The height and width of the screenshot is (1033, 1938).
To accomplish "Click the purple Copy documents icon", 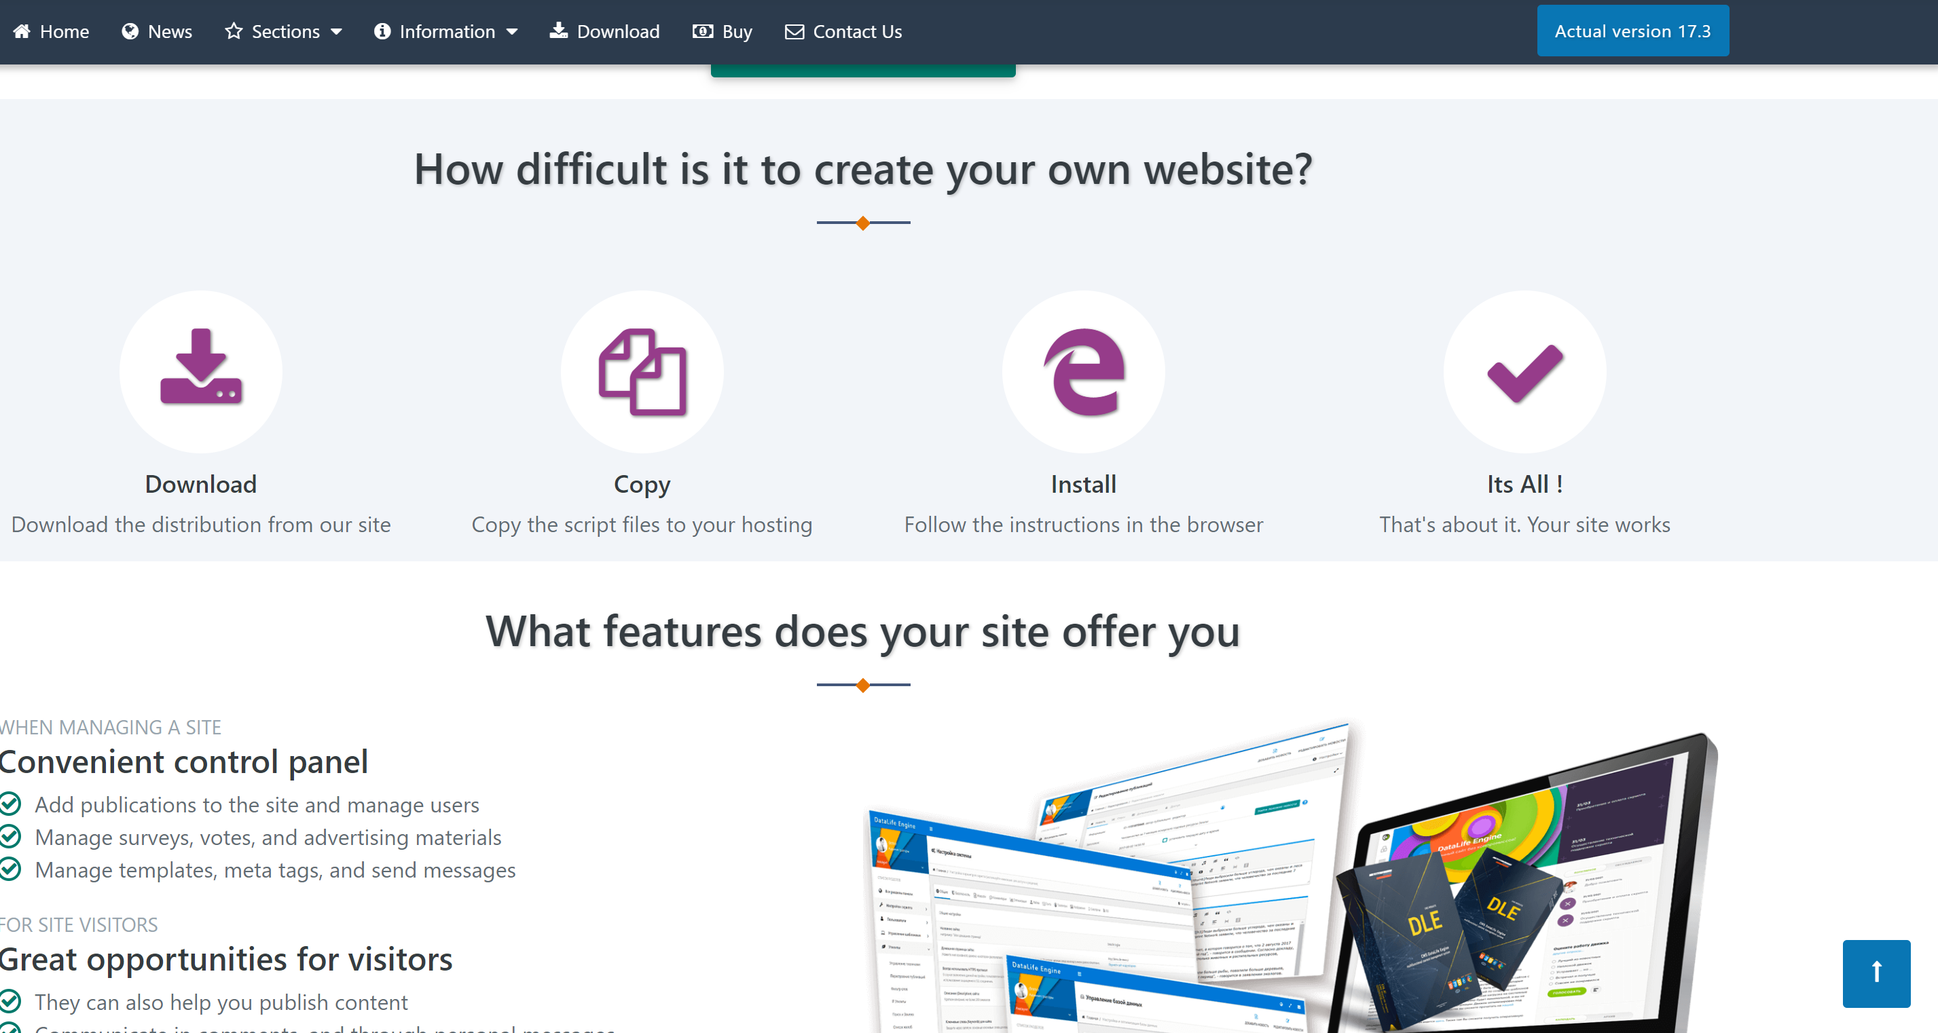I will coord(642,371).
